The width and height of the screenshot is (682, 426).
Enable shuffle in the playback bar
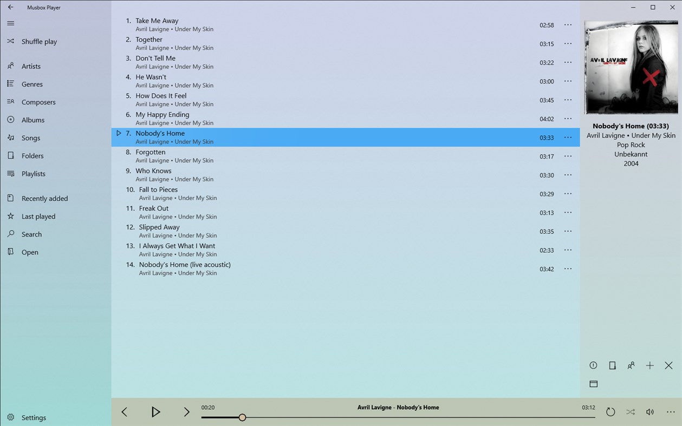[x=630, y=412]
